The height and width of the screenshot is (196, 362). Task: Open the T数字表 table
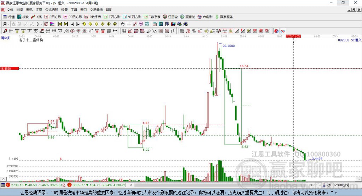pos(152,17)
